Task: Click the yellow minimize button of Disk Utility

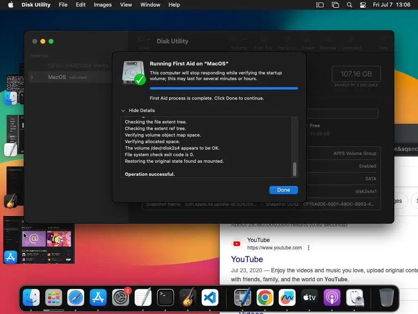Action: pos(43,41)
